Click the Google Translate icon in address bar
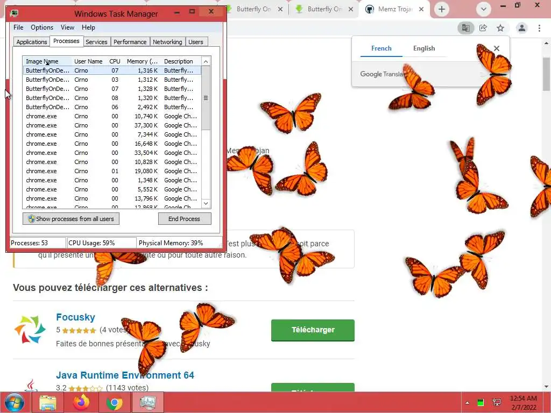The height and width of the screenshot is (413, 551). [466, 28]
